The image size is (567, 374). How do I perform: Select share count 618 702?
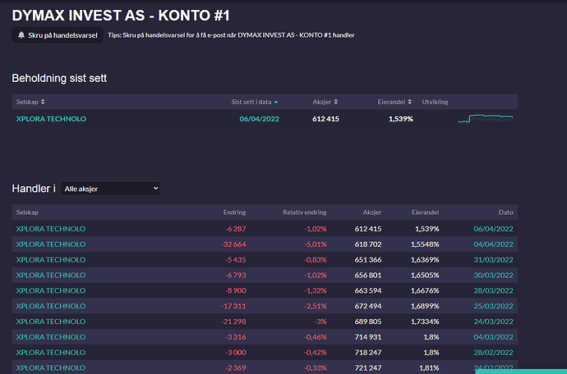pyautogui.click(x=368, y=244)
